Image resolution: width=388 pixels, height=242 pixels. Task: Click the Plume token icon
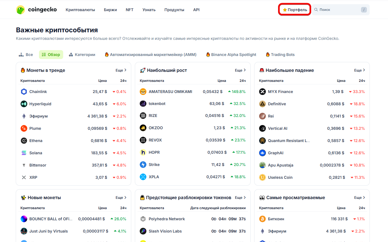[24, 128]
